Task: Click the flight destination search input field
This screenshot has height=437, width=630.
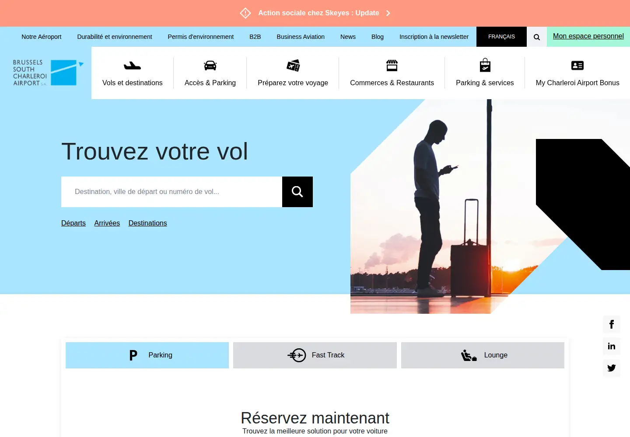Action: pos(171,192)
